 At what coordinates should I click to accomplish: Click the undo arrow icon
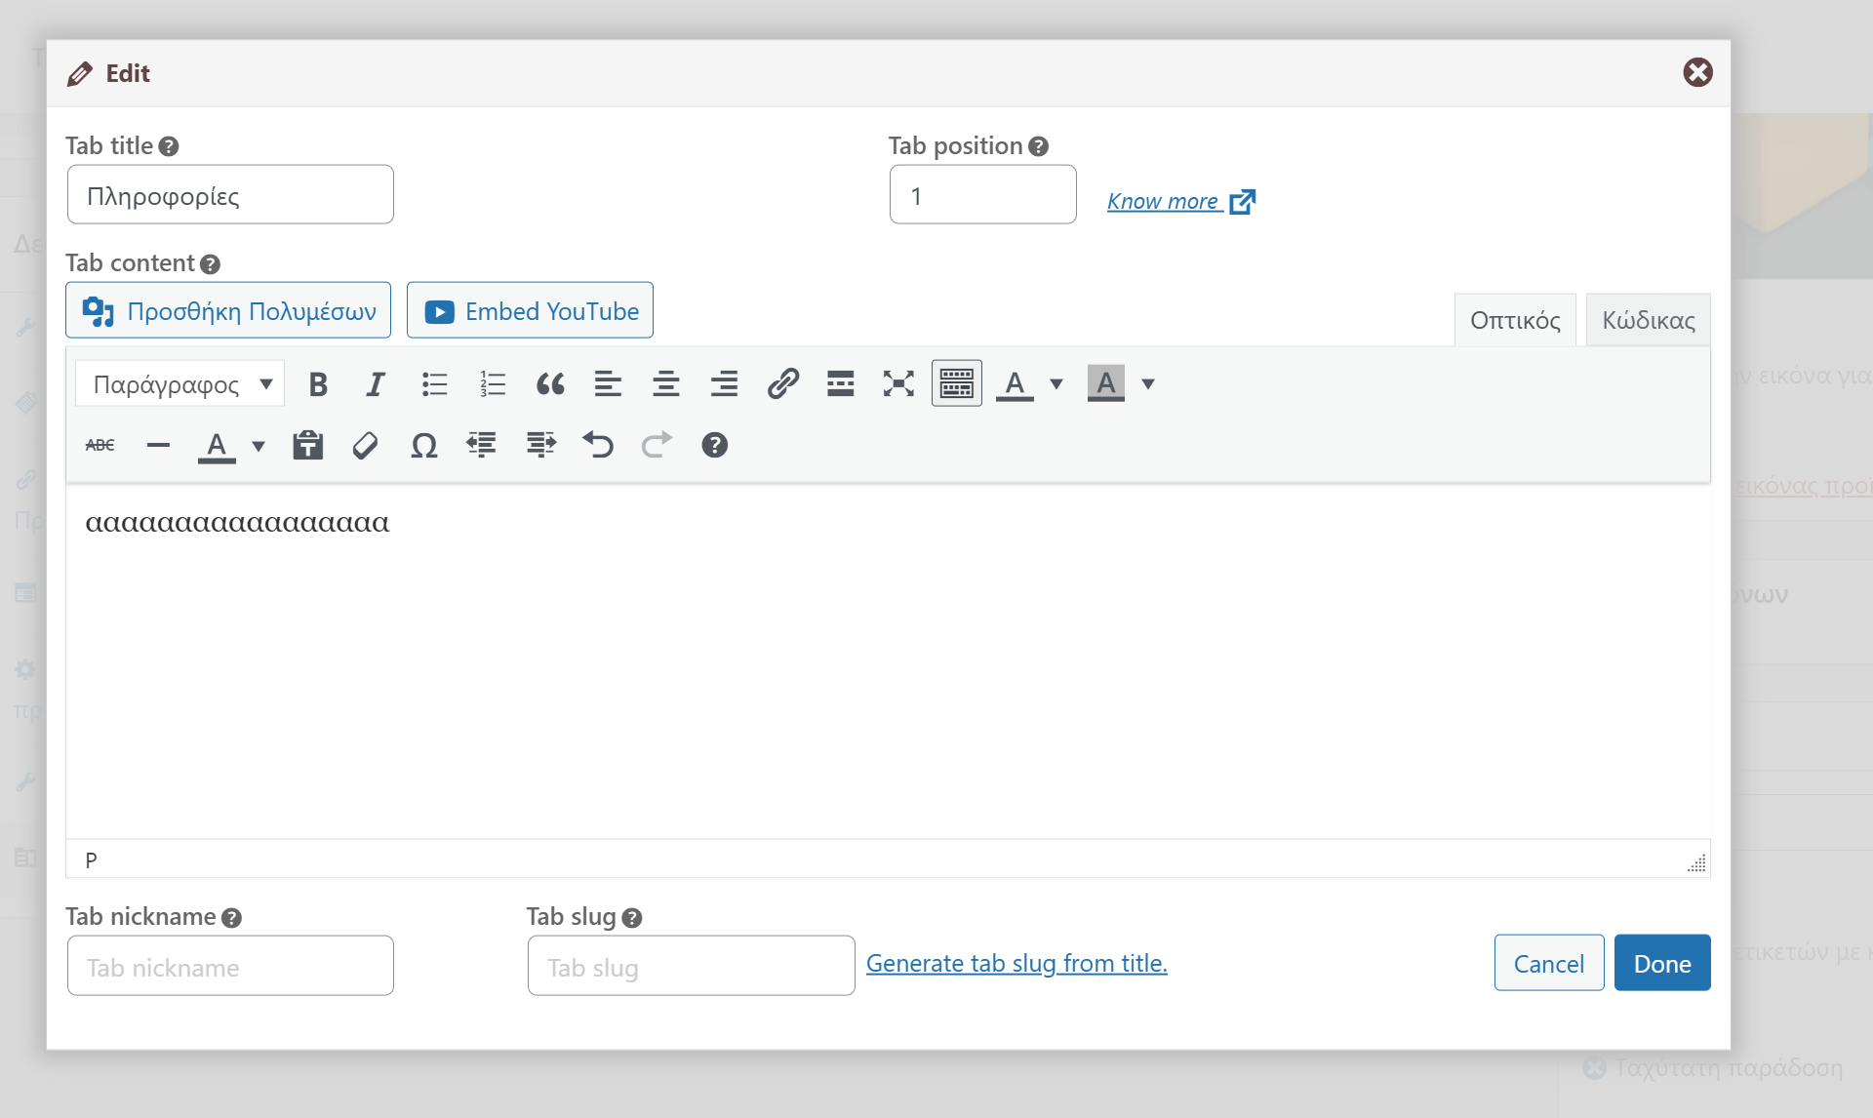pos(598,446)
